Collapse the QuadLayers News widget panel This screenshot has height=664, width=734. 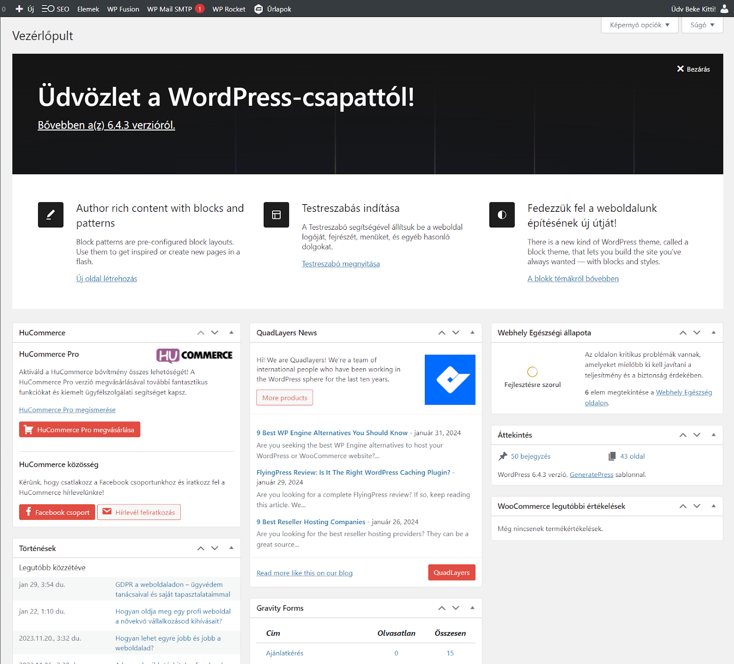(x=473, y=332)
